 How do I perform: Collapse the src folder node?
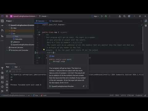click(x=9, y=34)
